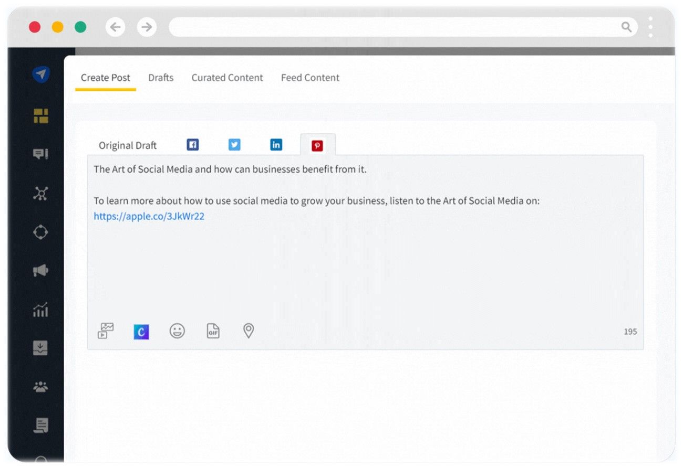683x468 pixels.
Task: Open the inbox download section
Action: coord(40,348)
